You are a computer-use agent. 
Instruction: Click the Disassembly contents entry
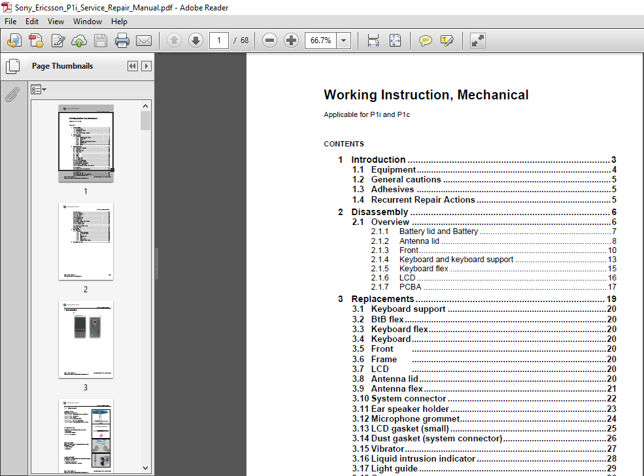(x=477, y=212)
